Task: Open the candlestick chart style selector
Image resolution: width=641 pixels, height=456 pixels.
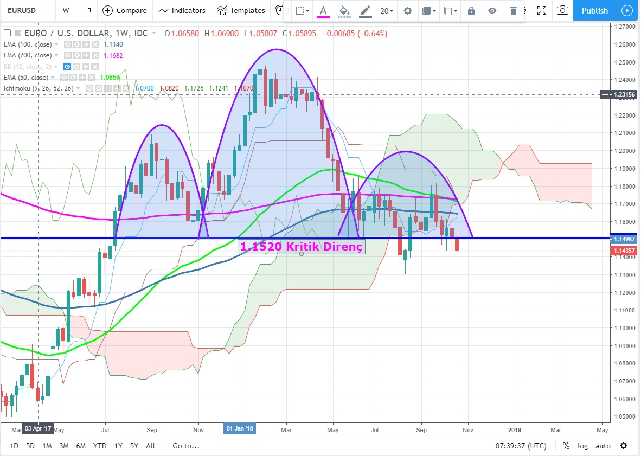Action: pos(87,10)
